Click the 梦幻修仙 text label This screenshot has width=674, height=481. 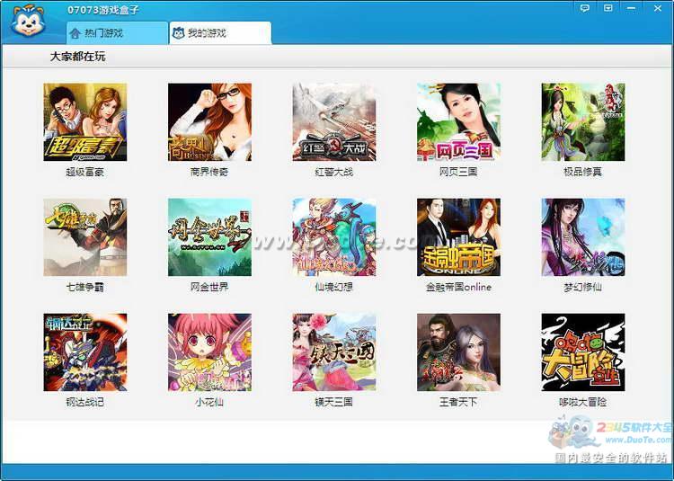pos(583,287)
